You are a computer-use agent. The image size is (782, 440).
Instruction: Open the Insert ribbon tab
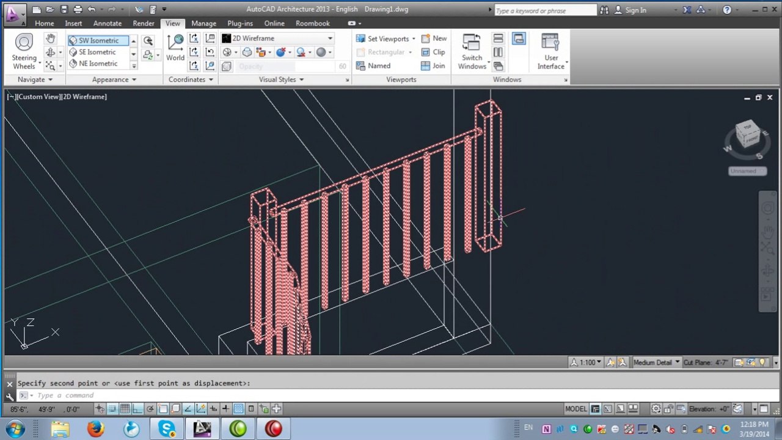pos(73,23)
